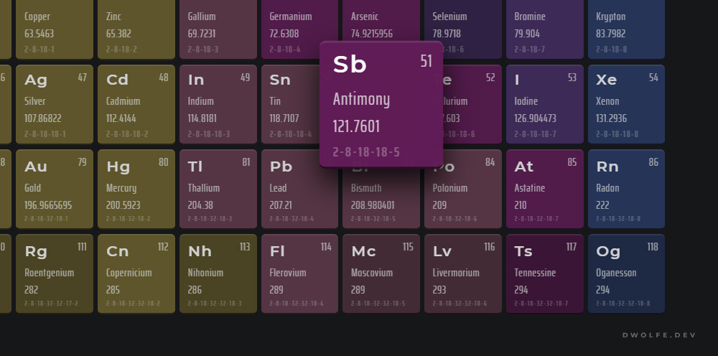
Task: Select the Tennessine (Ts) element tile
Action: pos(545,273)
